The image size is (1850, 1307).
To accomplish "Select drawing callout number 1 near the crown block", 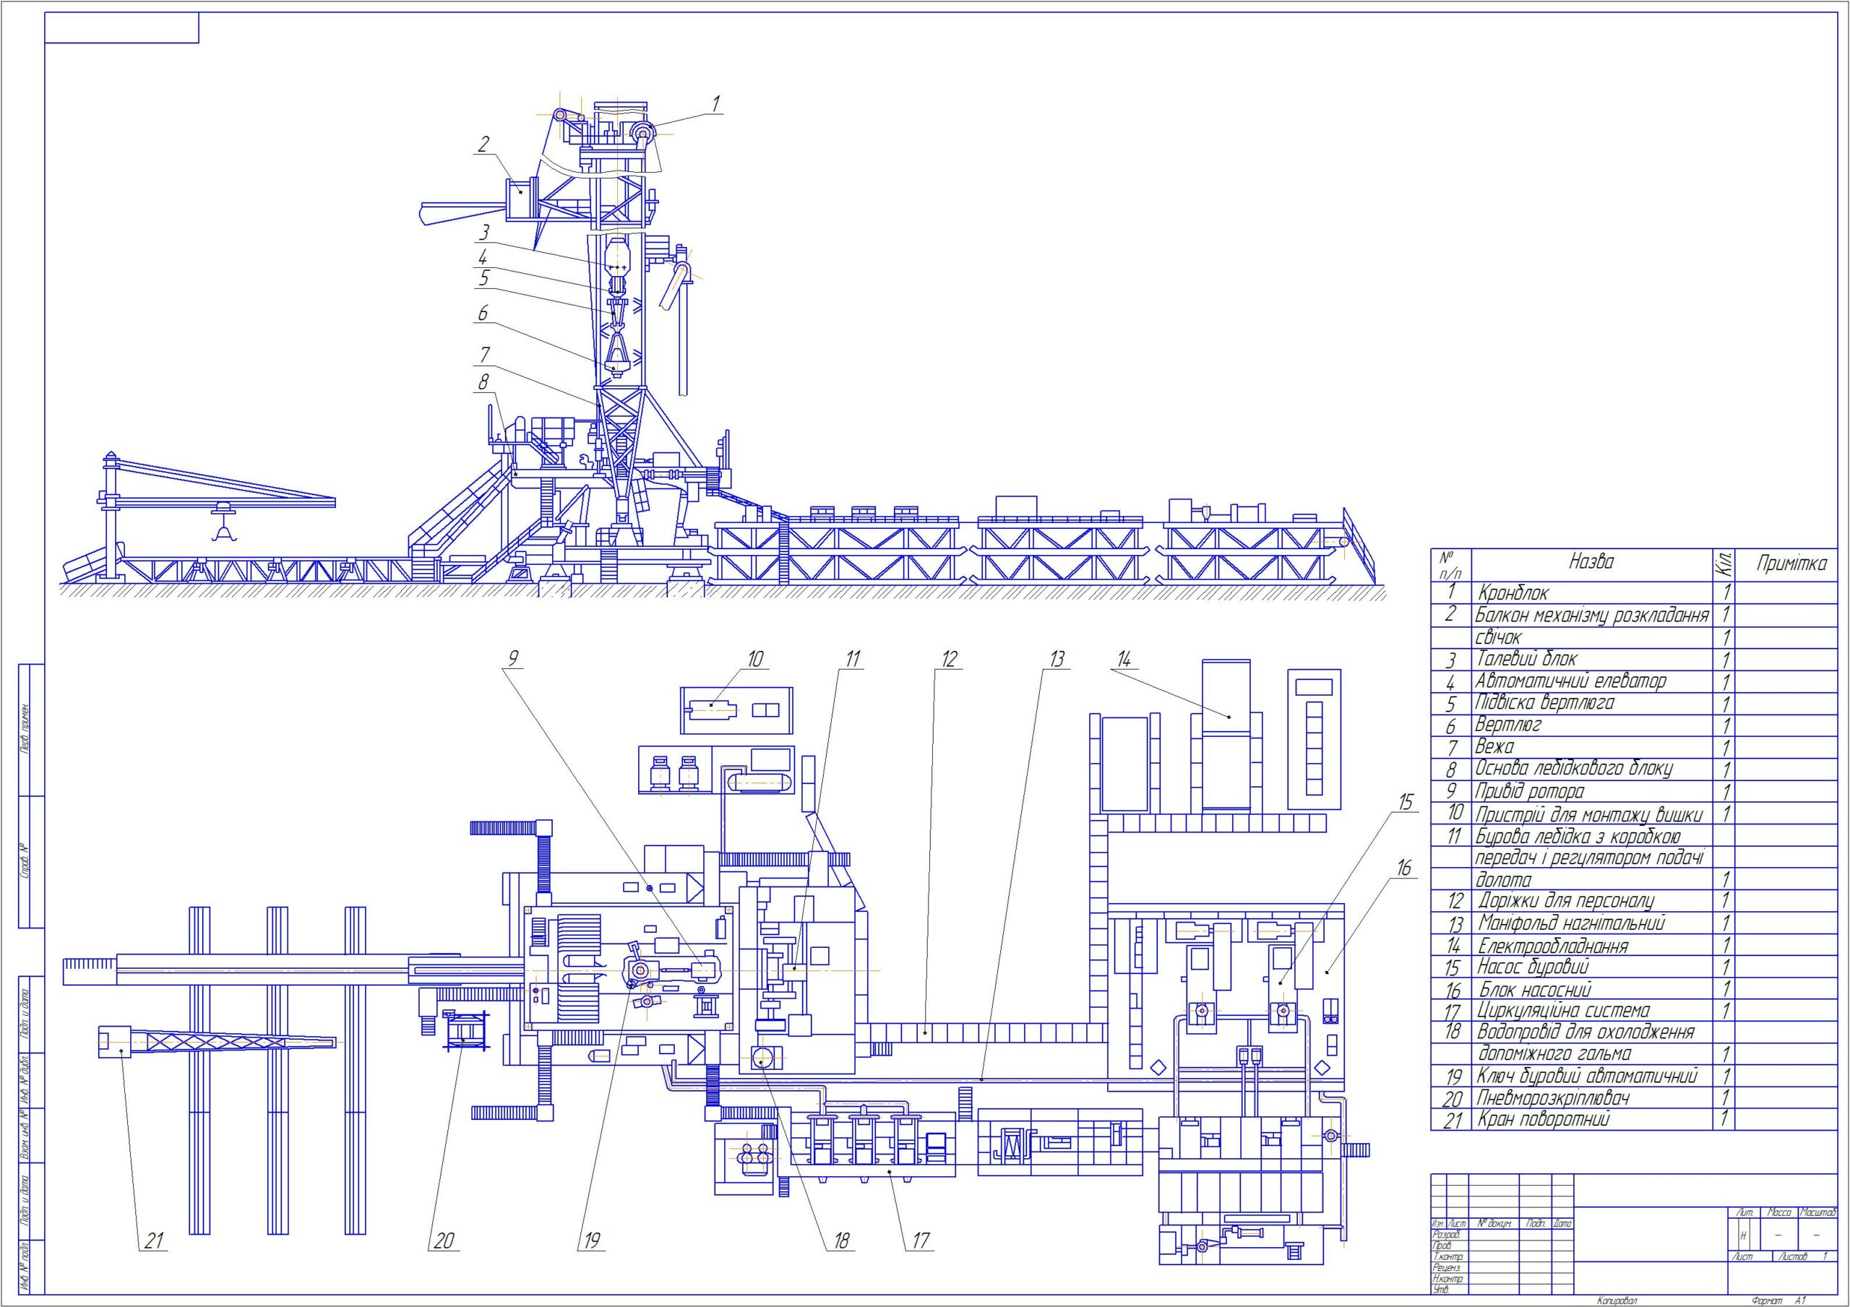I will pos(715,104).
